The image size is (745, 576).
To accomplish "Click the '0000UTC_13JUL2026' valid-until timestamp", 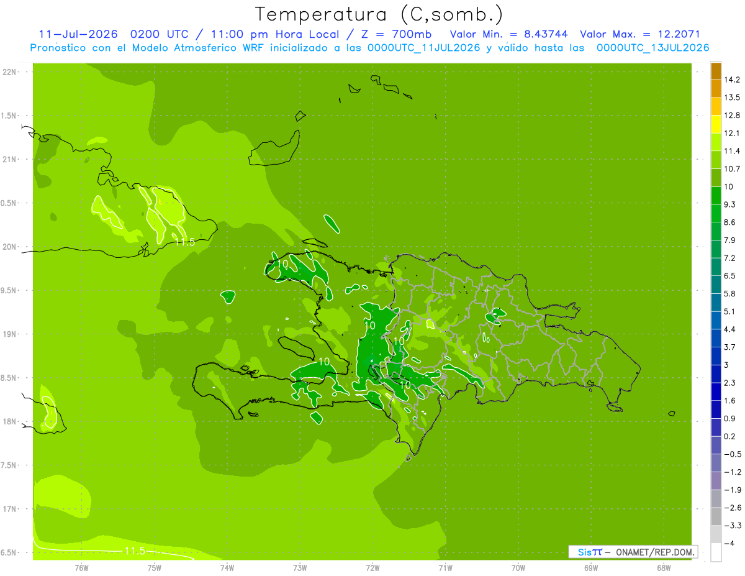I will (x=652, y=47).
